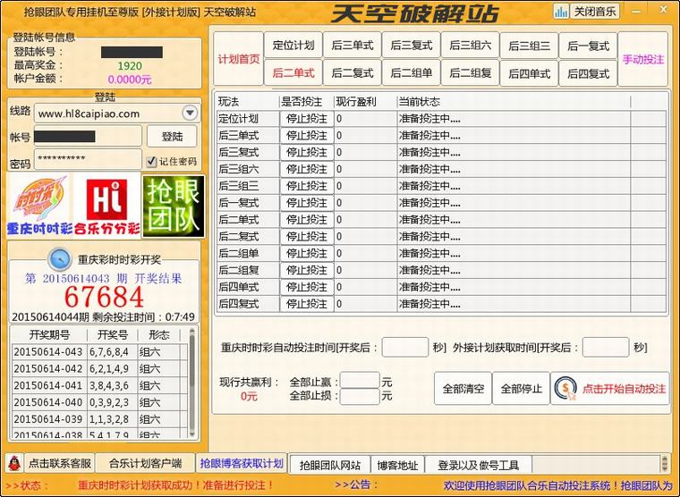Click the draw history list scrollbar
The width and height of the screenshot is (680, 497).
pos(191,384)
